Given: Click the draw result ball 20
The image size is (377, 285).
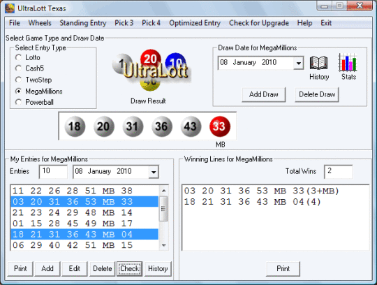Looking at the screenshot, I should point(104,126).
